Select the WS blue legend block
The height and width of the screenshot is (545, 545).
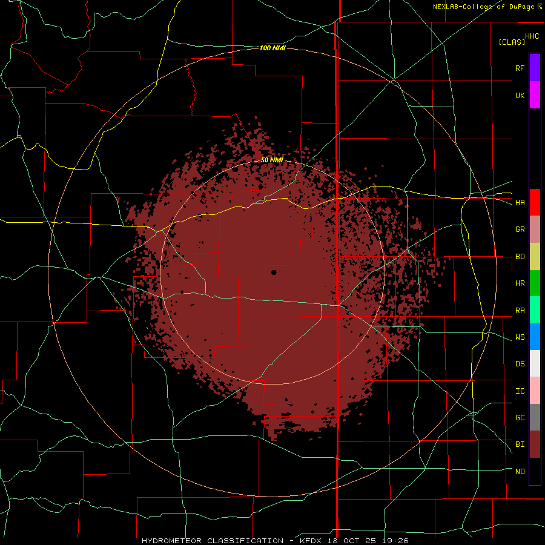pos(535,337)
